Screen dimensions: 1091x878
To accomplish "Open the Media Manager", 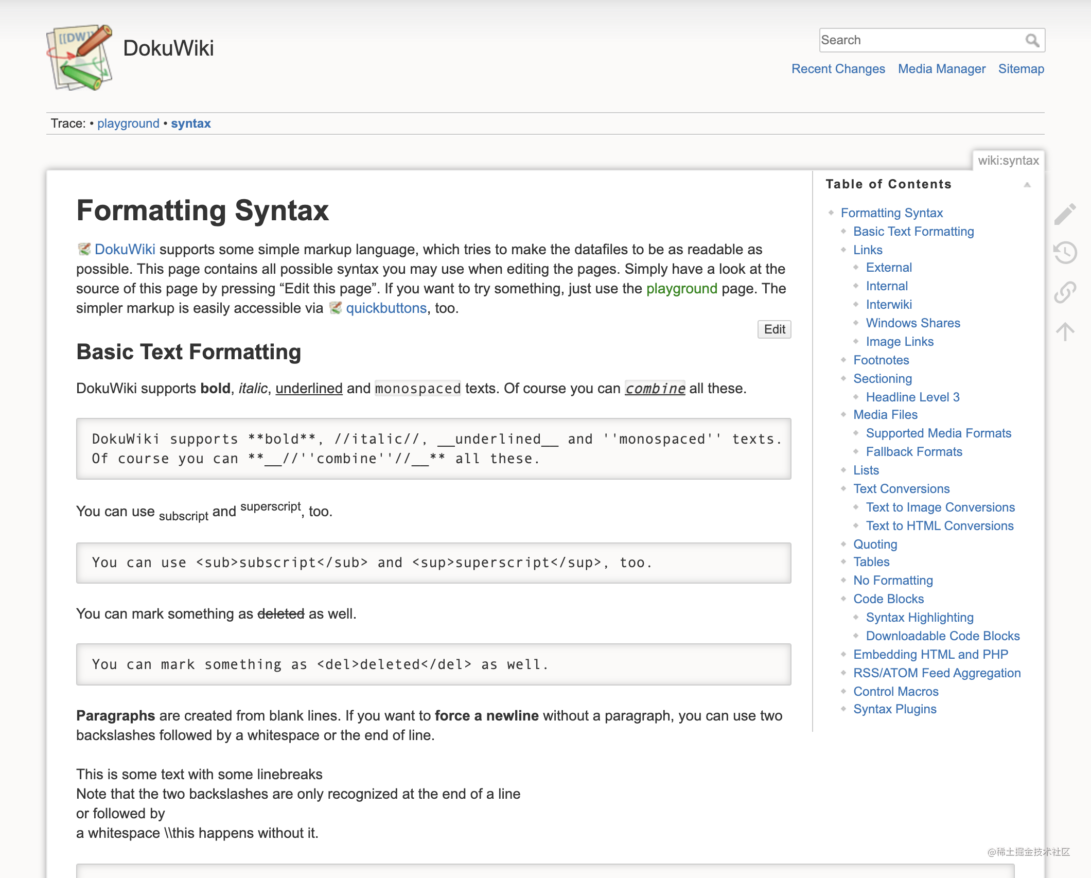I will [x=942, y=68].
